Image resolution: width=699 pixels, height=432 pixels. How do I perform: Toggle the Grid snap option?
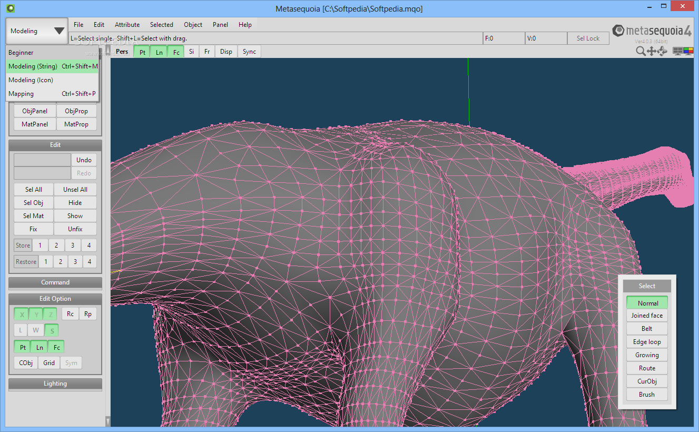pos(49,362)
